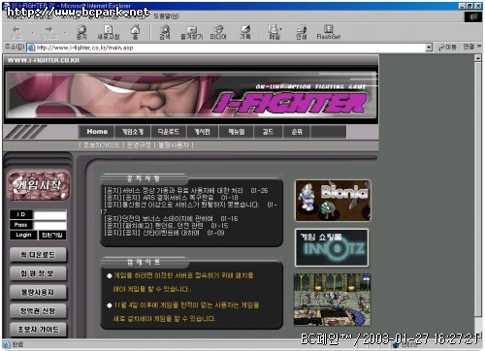
Task: Go back using the 뒤로 toolbar arrow
Action: (x=16, y=32)
